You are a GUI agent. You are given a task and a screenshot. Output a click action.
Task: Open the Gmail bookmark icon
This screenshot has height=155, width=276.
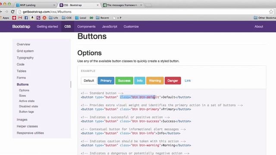pyautogui.click(x=20, y=18)
